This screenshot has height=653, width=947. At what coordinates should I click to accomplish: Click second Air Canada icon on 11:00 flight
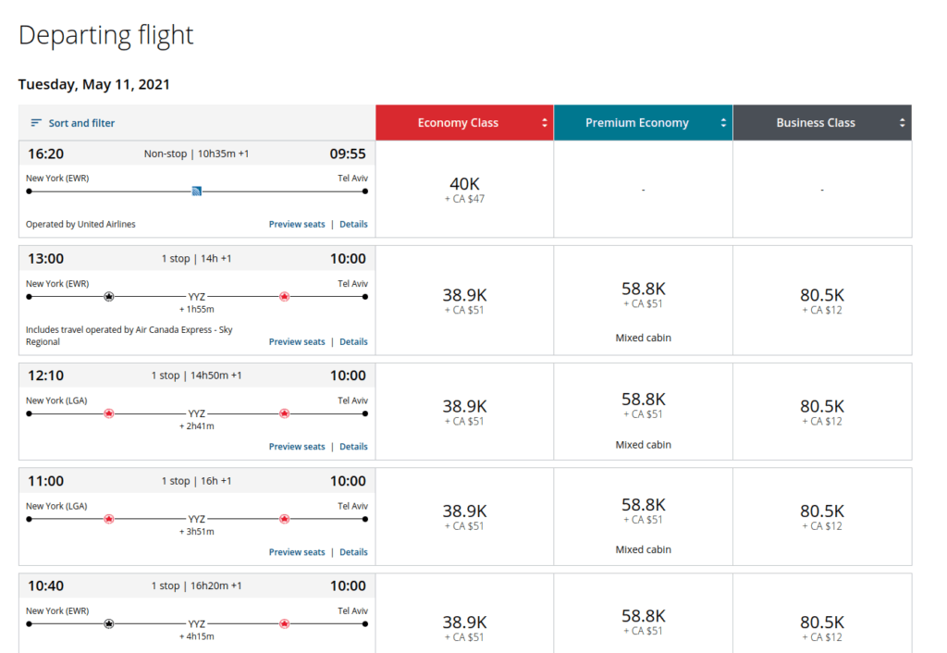285,519
